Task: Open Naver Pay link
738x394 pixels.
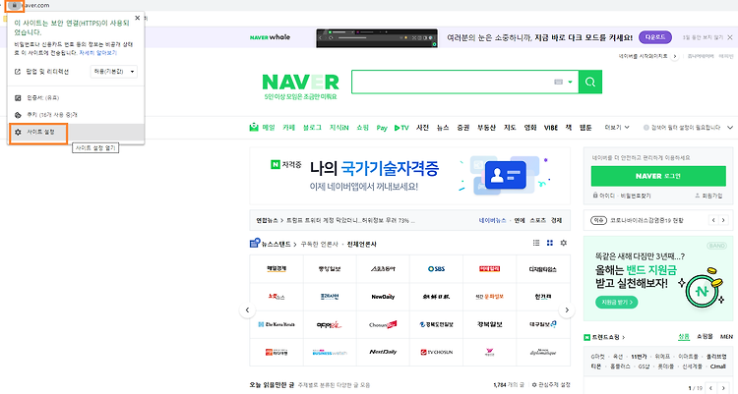Action: pyautogui.click(x=382, y=128)
